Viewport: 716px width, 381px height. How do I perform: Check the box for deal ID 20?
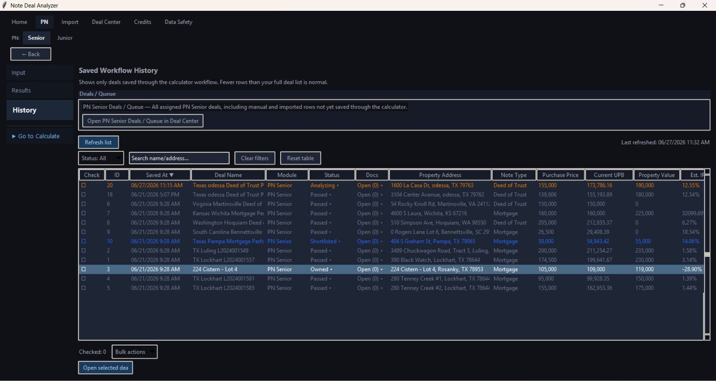point(84,185)
